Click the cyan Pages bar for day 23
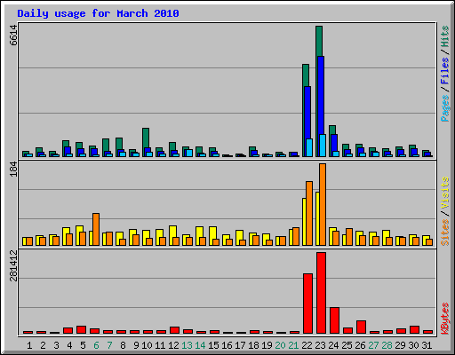Image resolution: width=455 pixels, height=355 pixels. pyautogui.click(x=323, y=146)
